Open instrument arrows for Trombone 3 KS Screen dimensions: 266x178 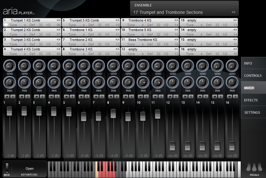coord(117,49)
